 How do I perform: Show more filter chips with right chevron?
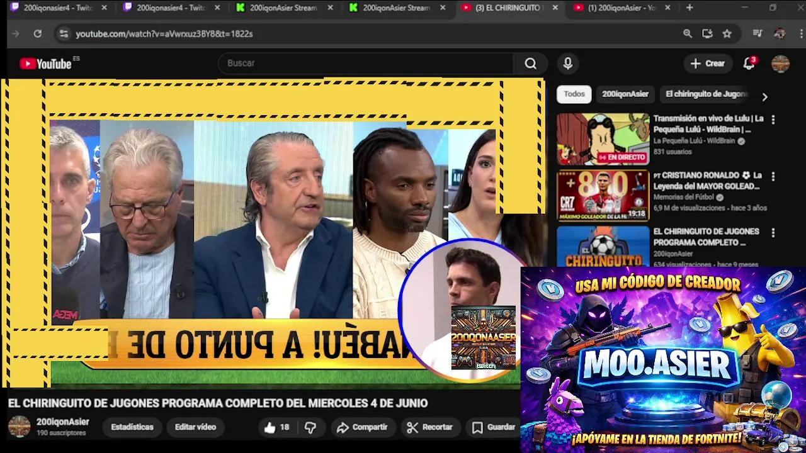coord(764,97)
